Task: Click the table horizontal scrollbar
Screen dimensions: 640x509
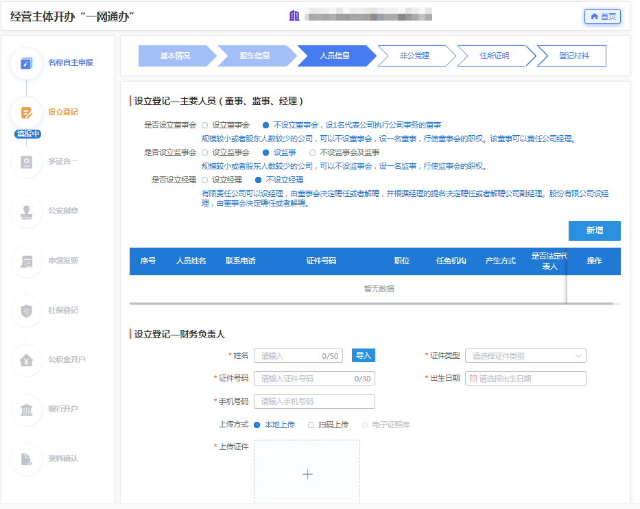Action: (x=371, y=304)
